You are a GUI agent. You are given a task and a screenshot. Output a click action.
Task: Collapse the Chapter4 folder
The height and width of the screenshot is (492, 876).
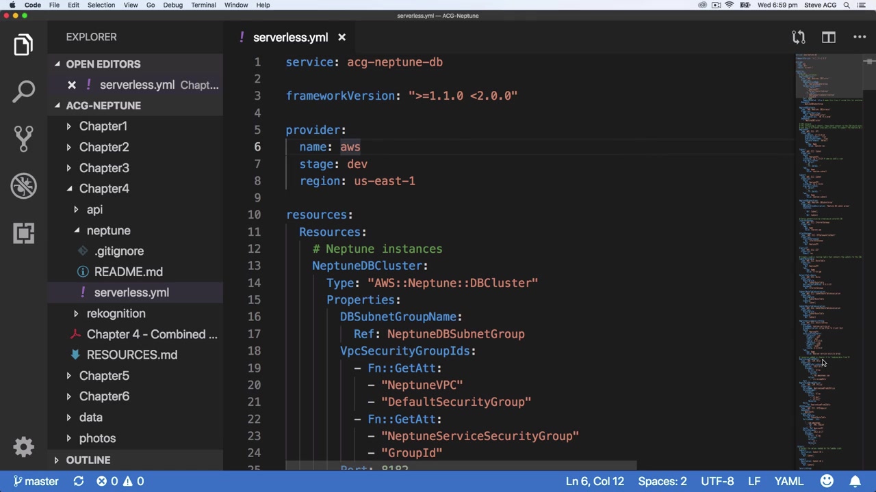pos(103,189)
